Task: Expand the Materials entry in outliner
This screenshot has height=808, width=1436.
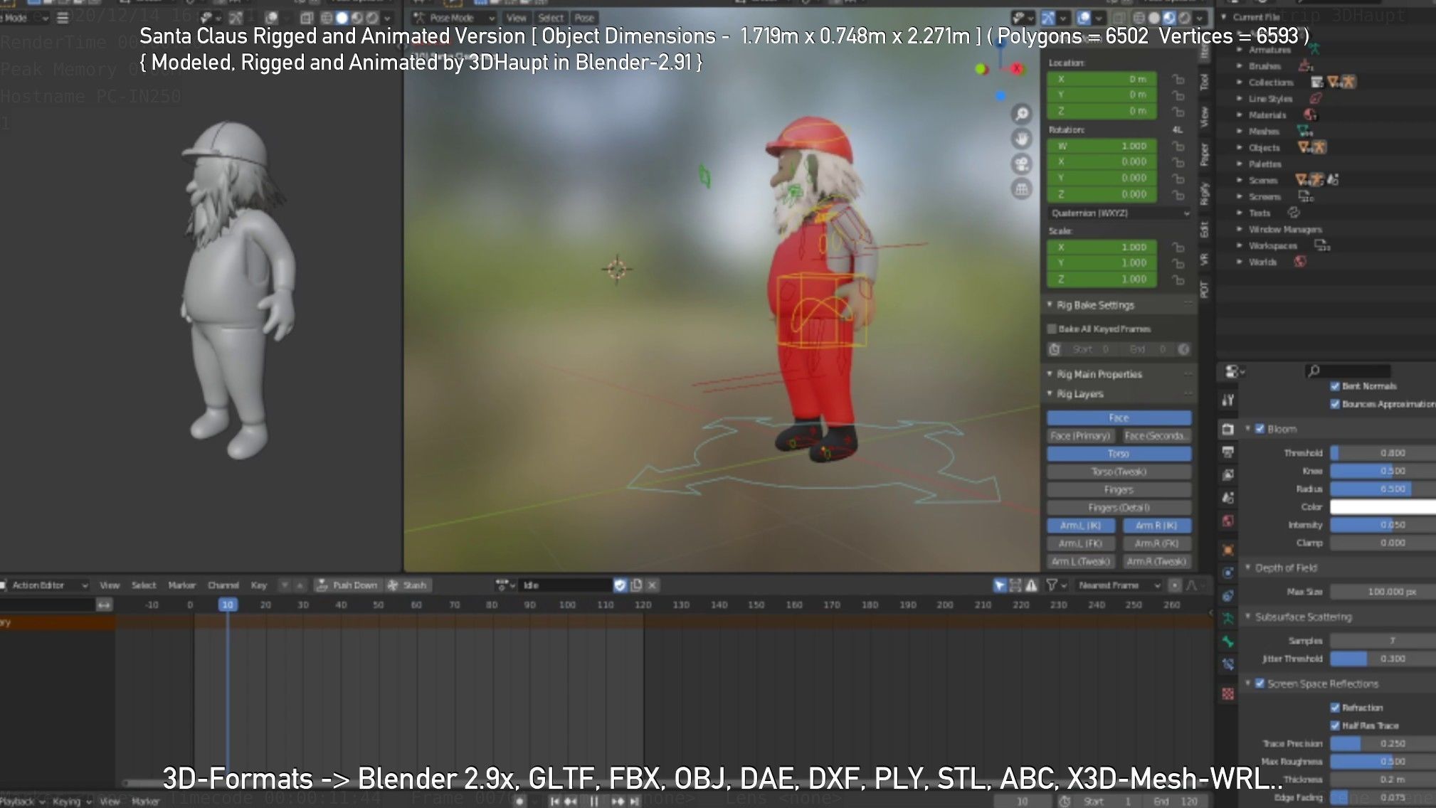Action: coord(1240,115)
